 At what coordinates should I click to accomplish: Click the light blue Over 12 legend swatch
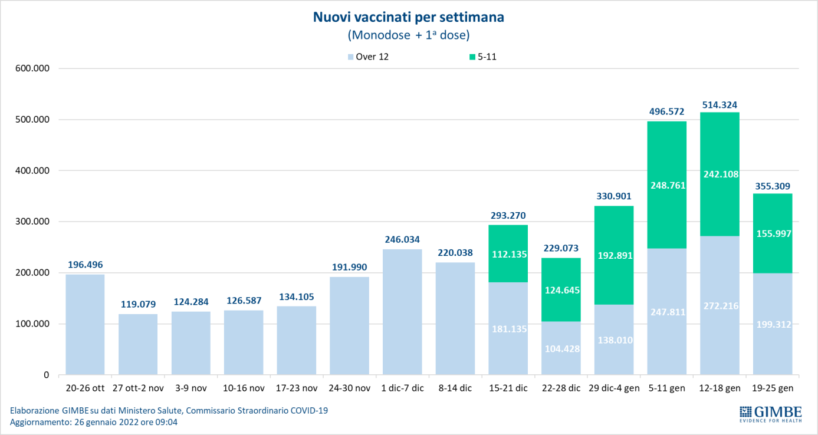tap(350, 57)
